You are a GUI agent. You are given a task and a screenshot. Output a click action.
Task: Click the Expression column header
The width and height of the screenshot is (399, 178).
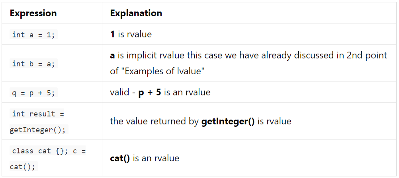33,13
